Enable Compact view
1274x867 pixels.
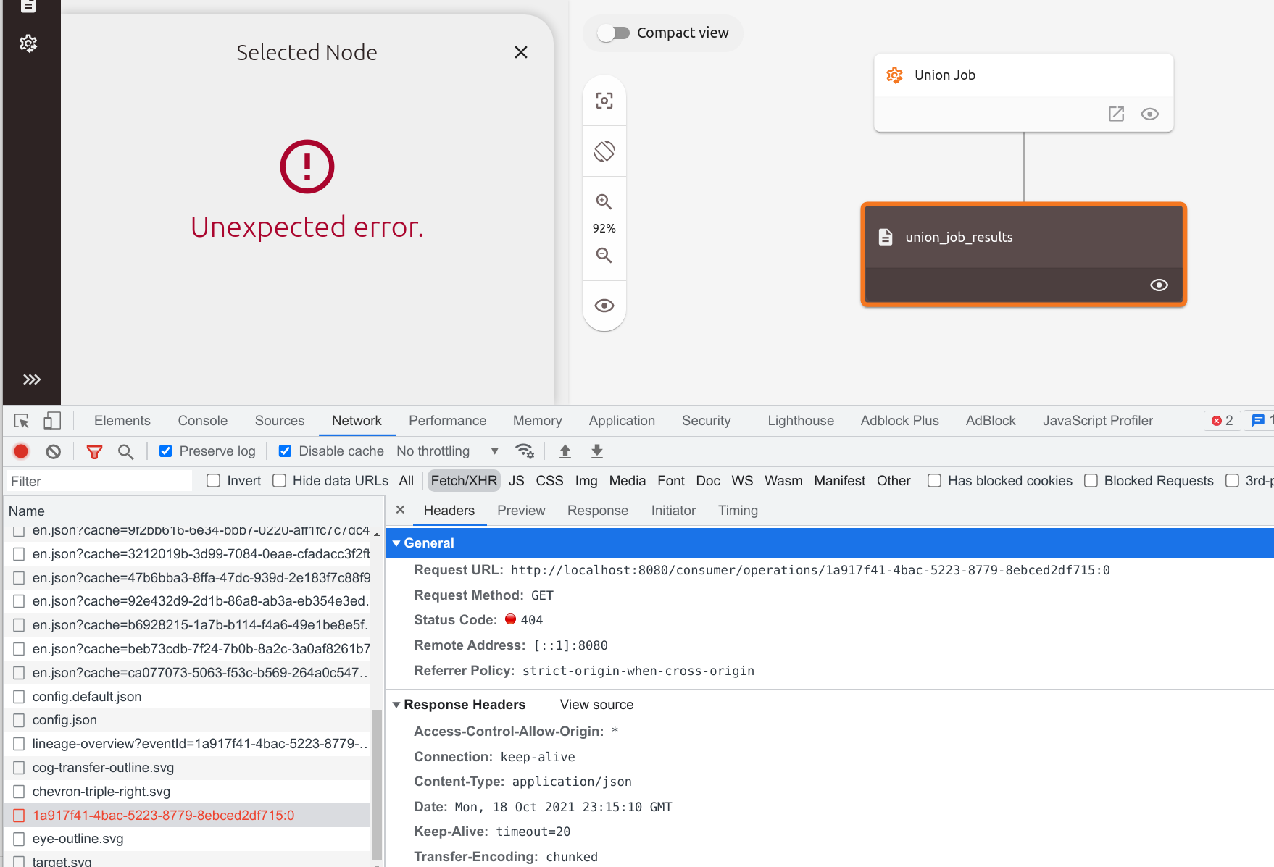point(613,33)
